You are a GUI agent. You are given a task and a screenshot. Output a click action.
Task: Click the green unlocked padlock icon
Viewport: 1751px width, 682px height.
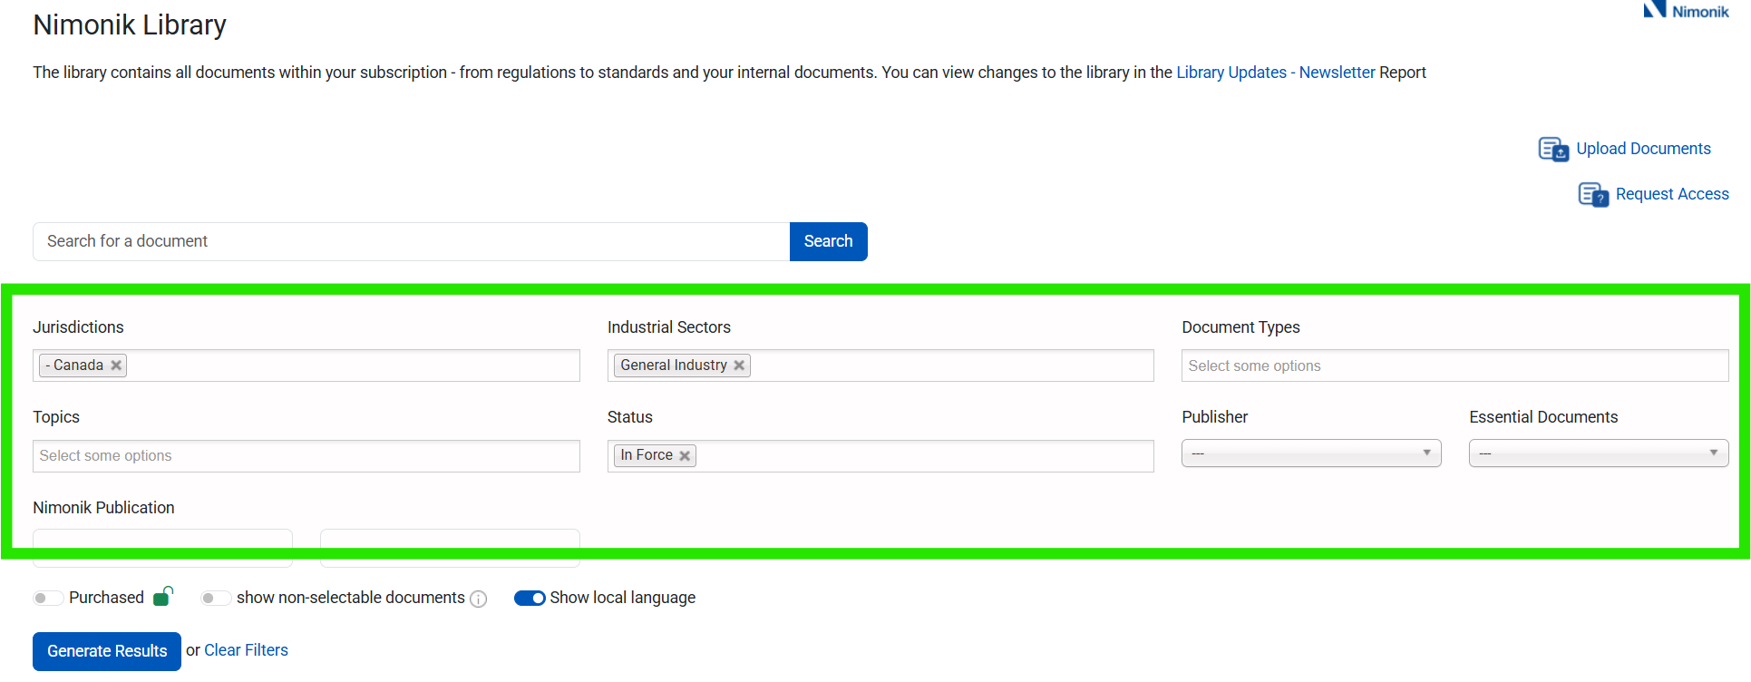point(163,596)
